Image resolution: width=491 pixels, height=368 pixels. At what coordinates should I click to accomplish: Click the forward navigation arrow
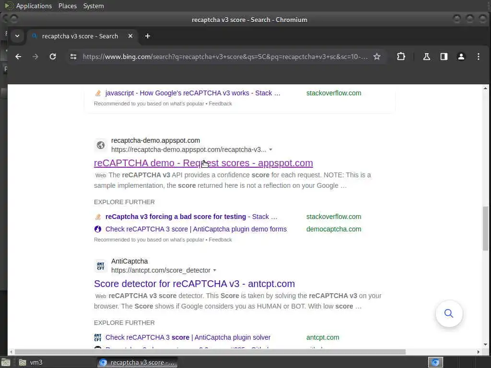pos(35,57)
